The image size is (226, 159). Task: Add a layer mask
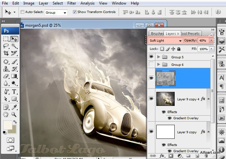point(171,156)
